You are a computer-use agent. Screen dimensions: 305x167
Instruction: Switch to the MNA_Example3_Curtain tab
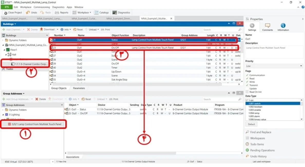tap(84, 19)
